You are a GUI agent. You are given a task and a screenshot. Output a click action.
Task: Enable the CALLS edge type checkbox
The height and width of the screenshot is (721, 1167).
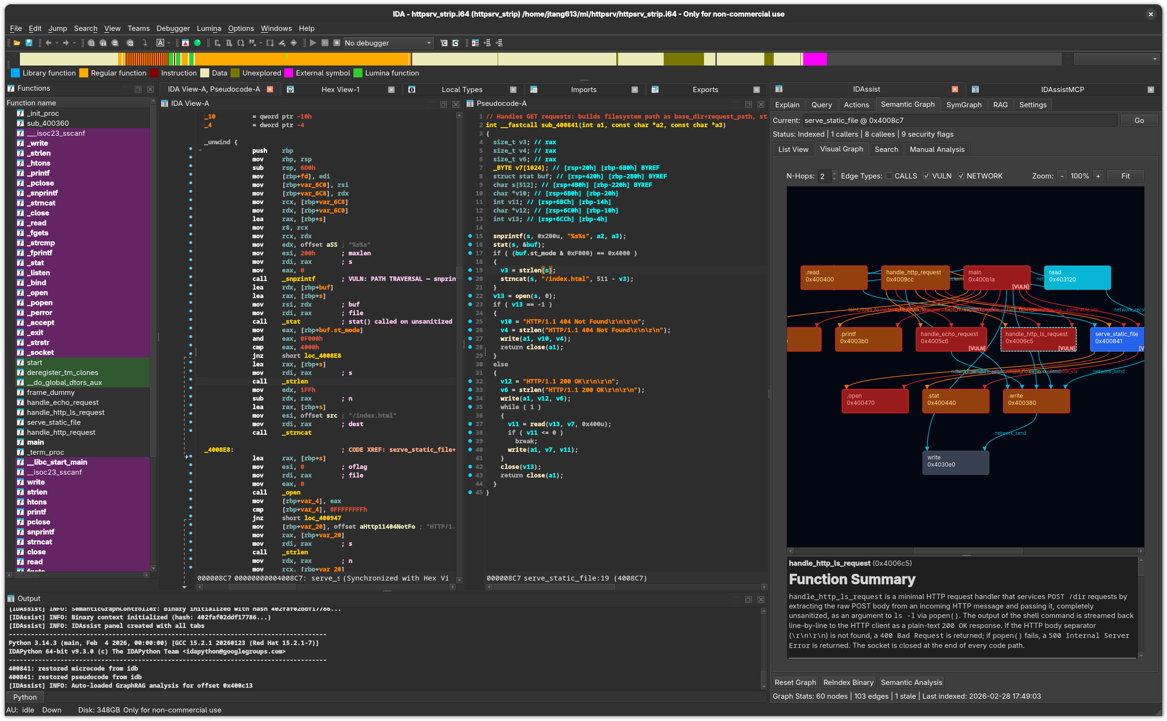[889, 176]
